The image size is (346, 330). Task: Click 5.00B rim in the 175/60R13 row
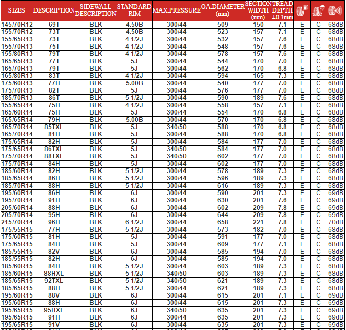click(x=134, y=83)
